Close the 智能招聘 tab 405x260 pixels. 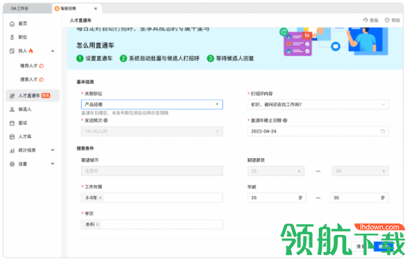click(x=96, y=8)
